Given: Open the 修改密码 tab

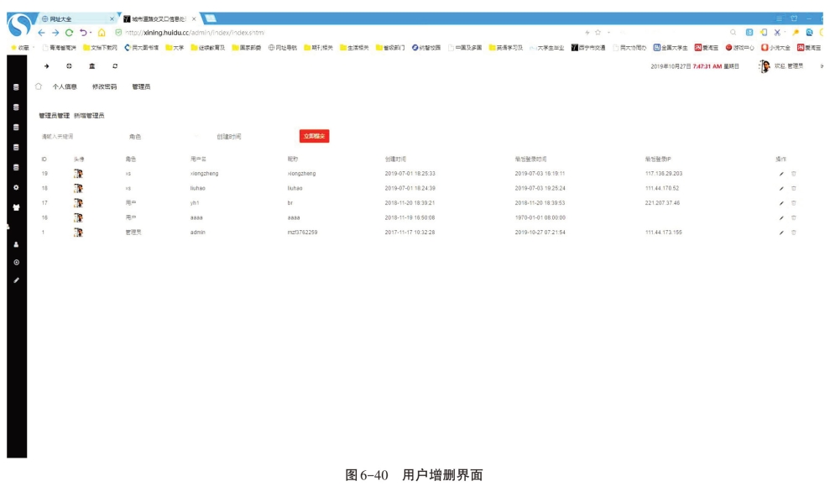Looking at the screenshot, I should (x=104, y=86).
